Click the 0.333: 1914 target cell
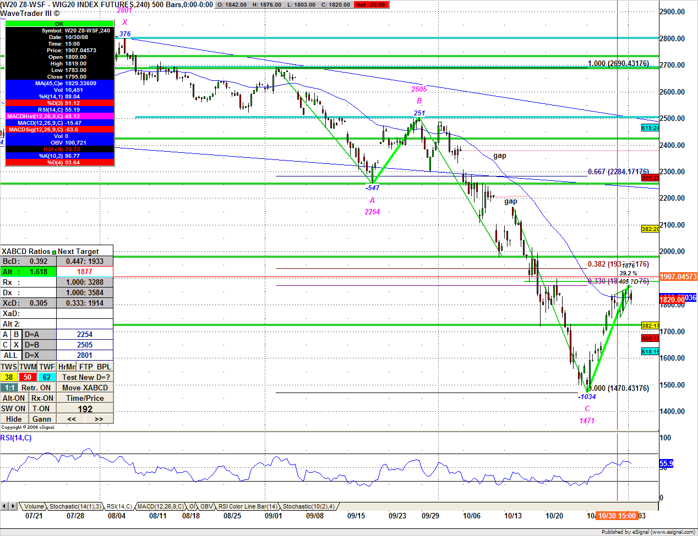This screenshot has width=698, height=536. click(x=85, y=303)
